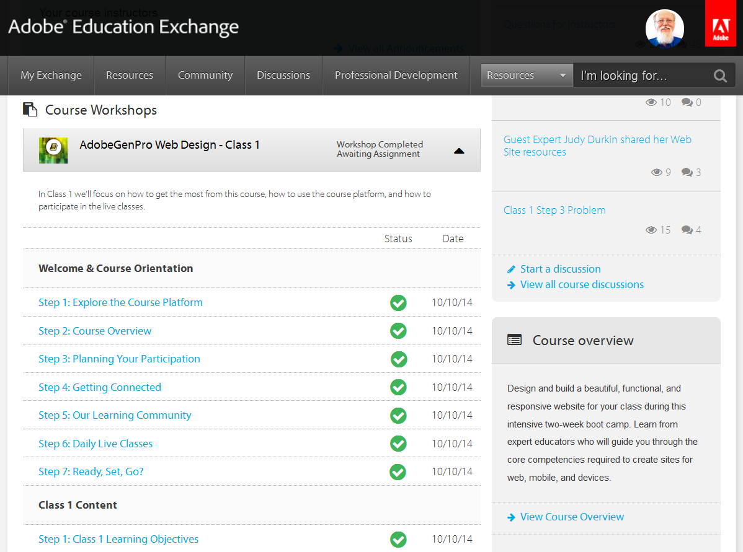Open the Guest Expert Judy Durkin discussion
Image resolution: width=743 pixels, height=552 pixels.
(597, 146)
